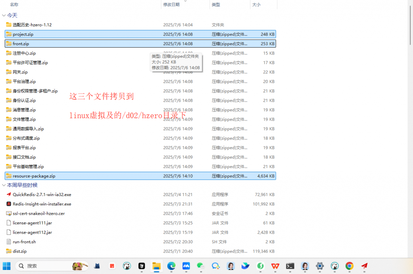Open the terminal app in taskbar
Viewport: 413px width, 274px height.
pyautogui.click(x=290, y=266)
